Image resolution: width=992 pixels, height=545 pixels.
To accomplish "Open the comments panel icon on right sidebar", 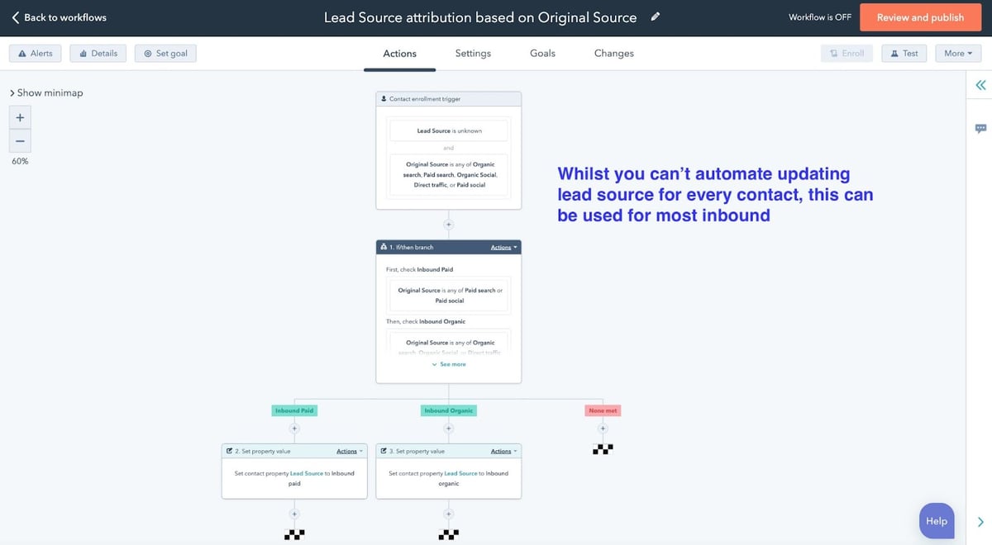I will (x=980, y=128).
